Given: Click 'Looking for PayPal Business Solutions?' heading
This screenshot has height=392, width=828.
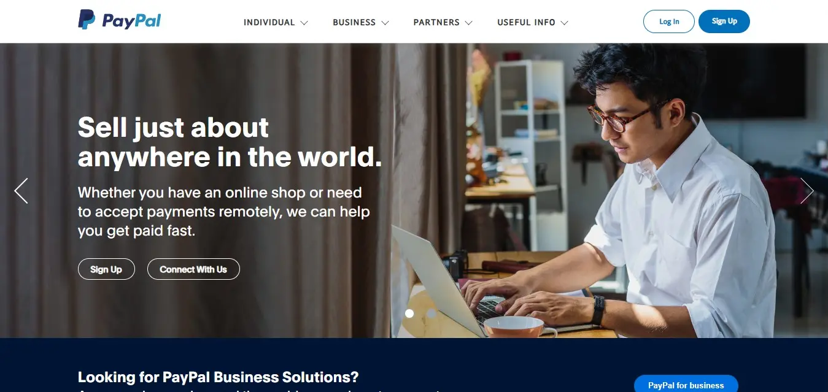Looking at the screenshot, I should (x=218, y=377).
